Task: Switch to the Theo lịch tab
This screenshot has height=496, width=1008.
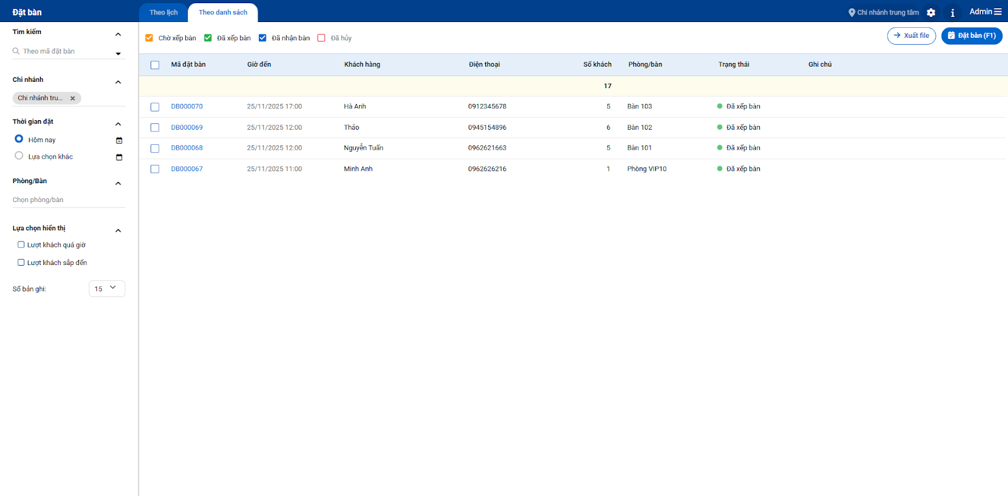Action: pos(163,13)
